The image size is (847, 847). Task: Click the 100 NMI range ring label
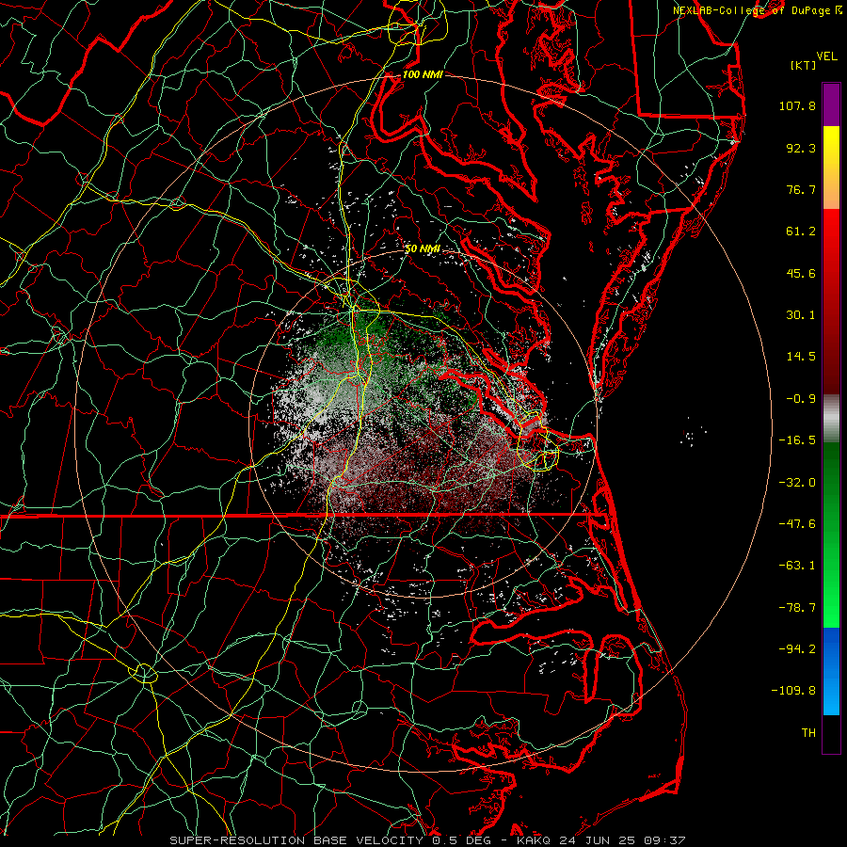tap(423, 74)
